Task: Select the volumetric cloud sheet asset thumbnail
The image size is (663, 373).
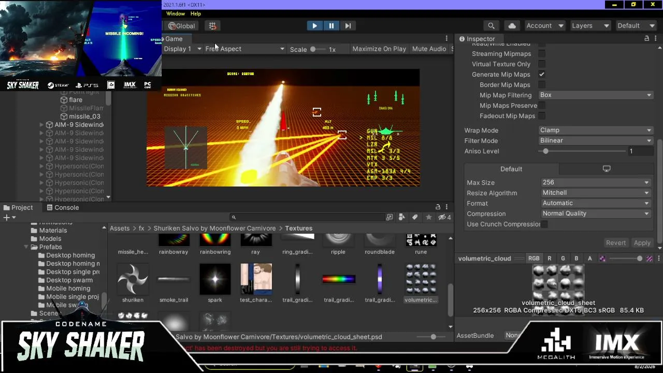Action: coord(421,279)
